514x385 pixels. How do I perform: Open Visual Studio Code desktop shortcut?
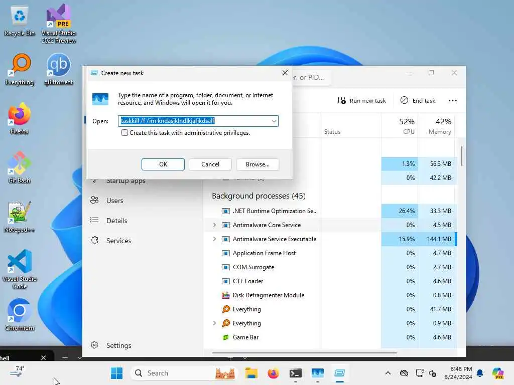pos(20,269)
